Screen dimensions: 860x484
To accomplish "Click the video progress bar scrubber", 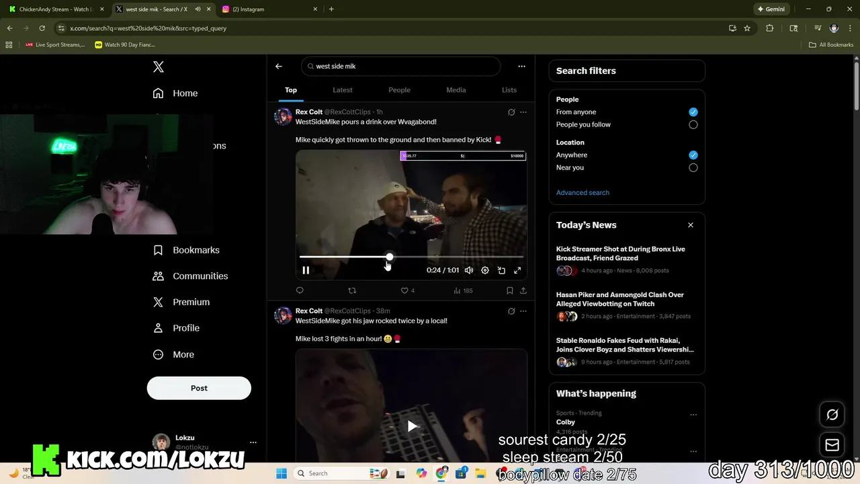I will [390, 257].
